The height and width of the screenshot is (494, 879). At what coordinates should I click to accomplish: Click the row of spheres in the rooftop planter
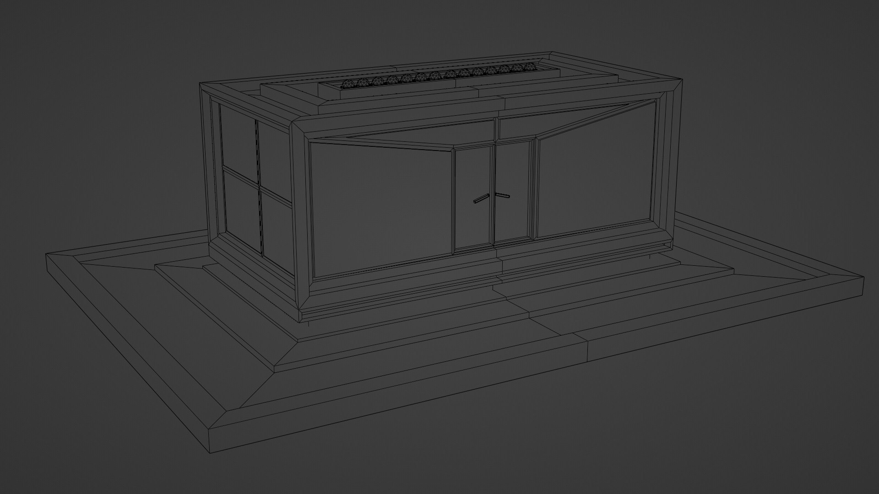pos(439,75)
